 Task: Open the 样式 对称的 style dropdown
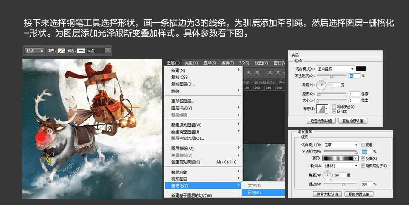click(x=341, y=166)
